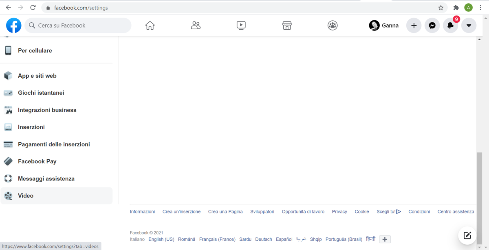Viewport: 489px width, 250px height.
Task: Open Facebook Pay settings
Action: click(x=37, y=161)
